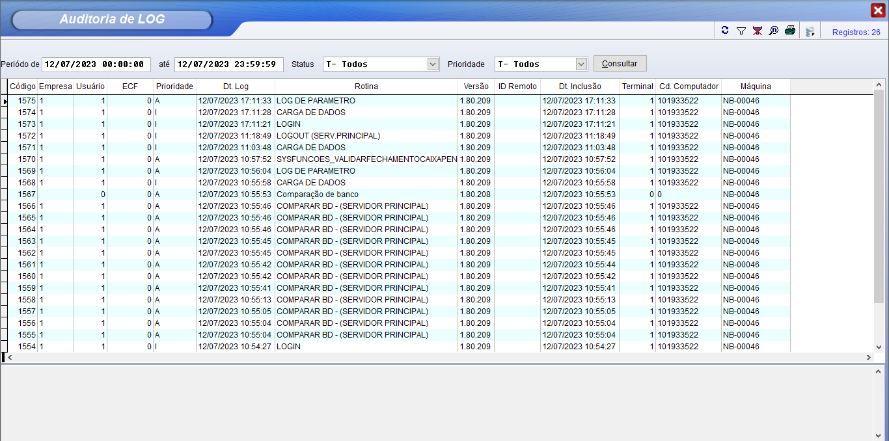Click the printer icon

point(789,31)
